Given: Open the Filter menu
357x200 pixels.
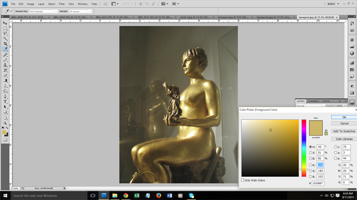Looking at the screenshot, I should tap(62, 4).
